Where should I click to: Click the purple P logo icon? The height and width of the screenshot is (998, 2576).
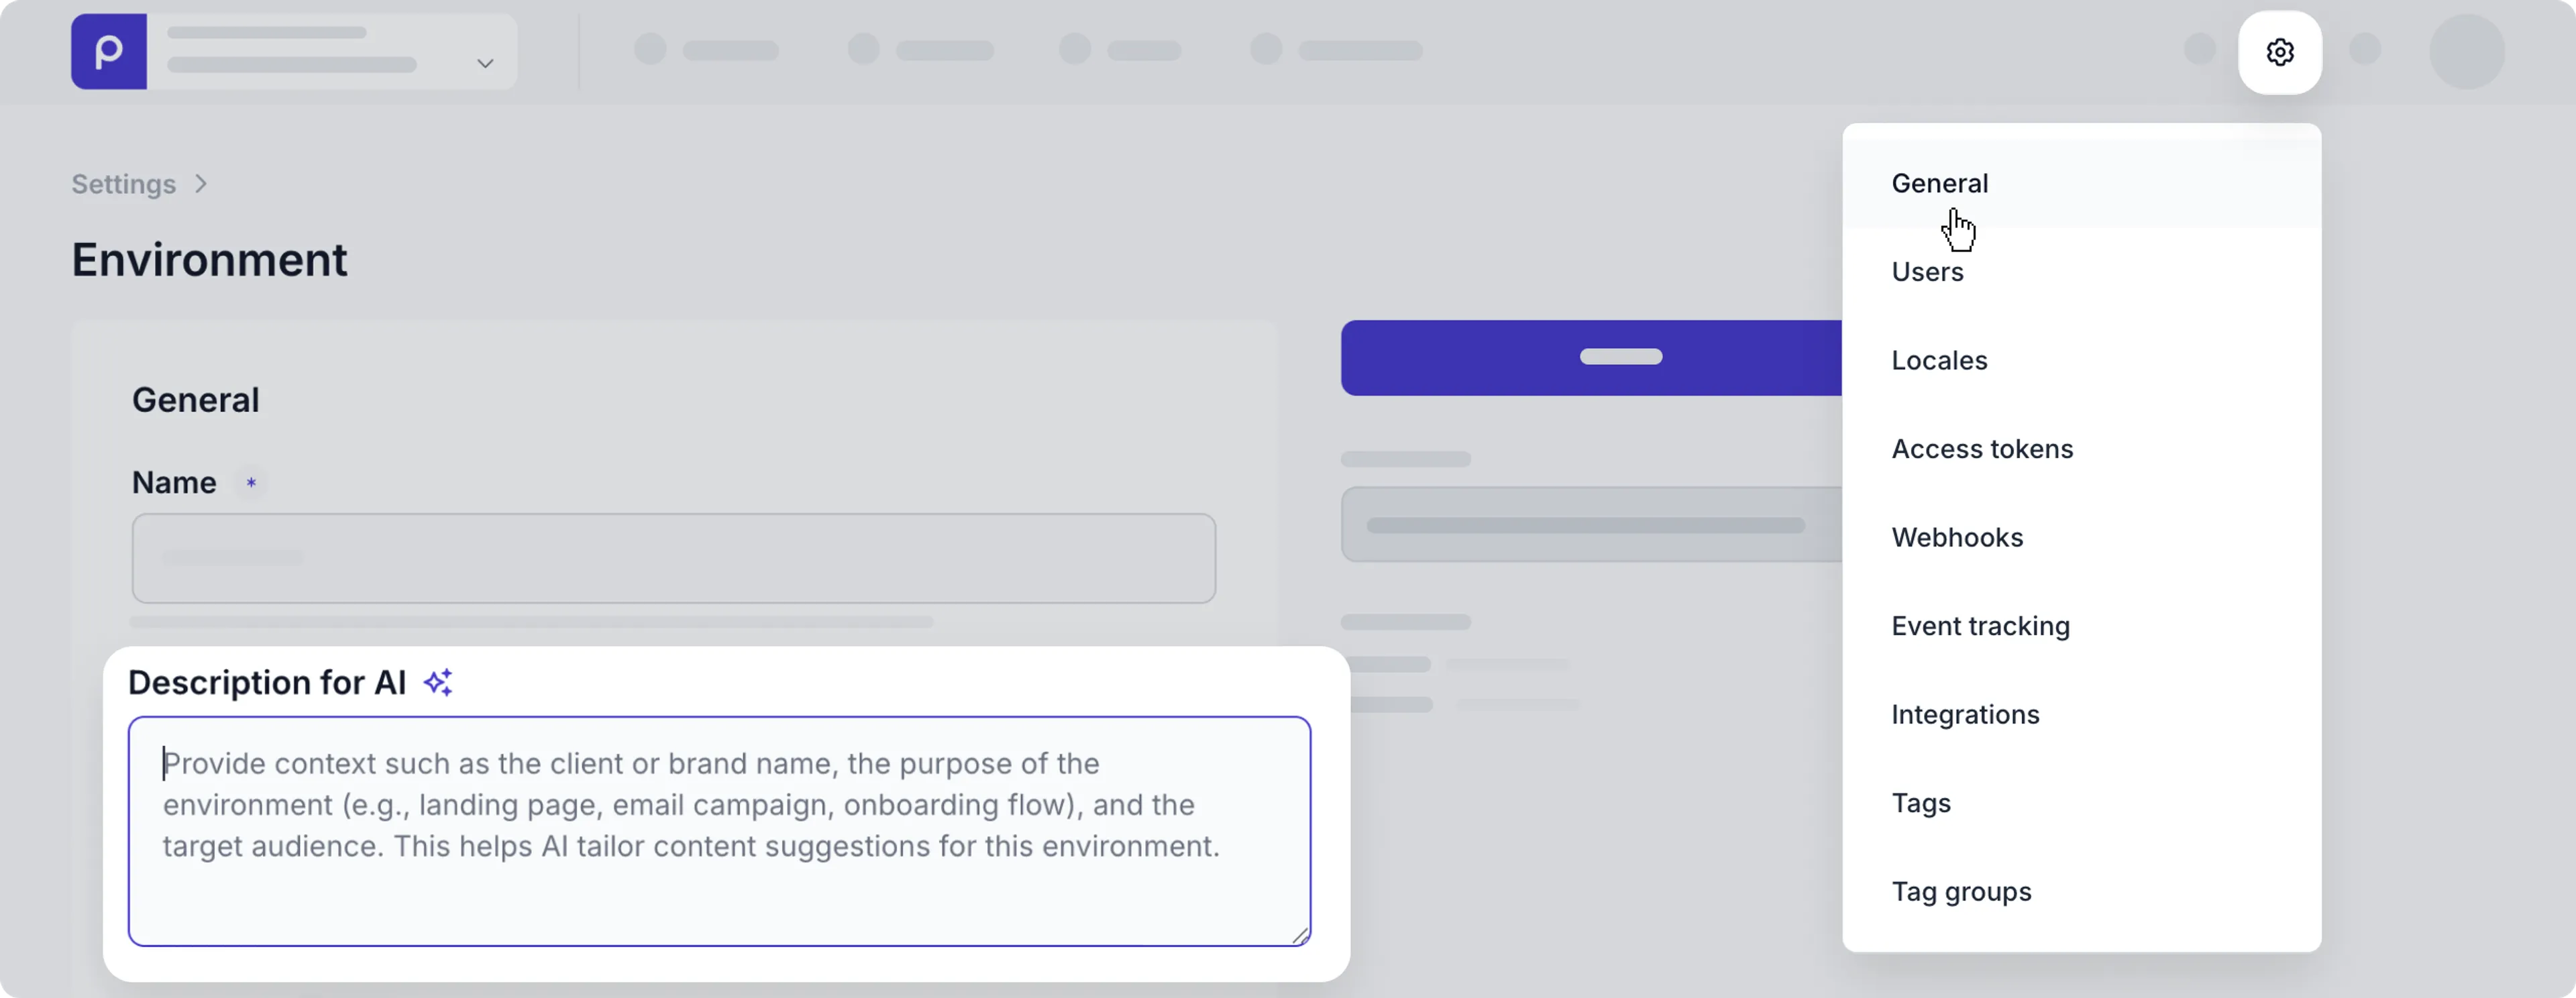click(109, 52)
